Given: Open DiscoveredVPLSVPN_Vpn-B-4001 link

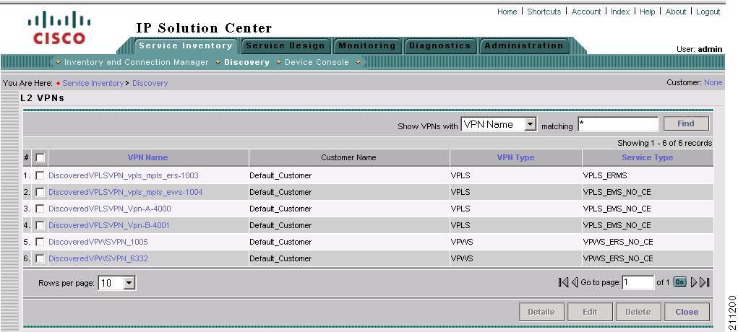Looking at the screenshot, I should 108,226.
